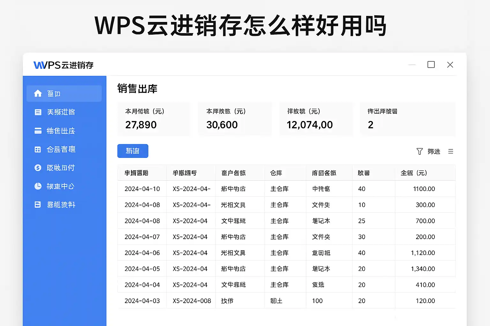Select the last sidebar icon below the pie chart
The width and height of the screenshot is (490, 326).
[x=38, y=205]
